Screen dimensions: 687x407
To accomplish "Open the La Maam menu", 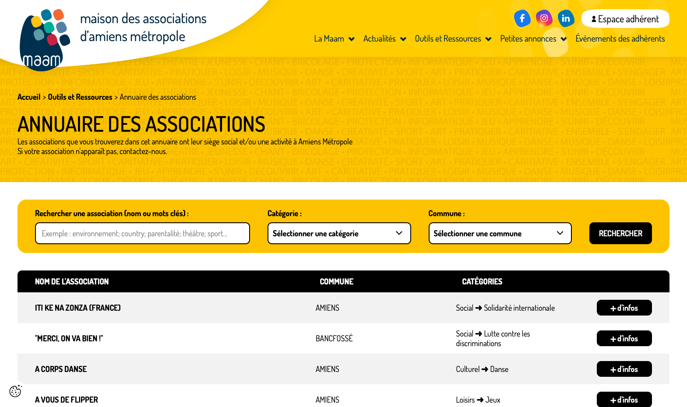I will (329, 39).
